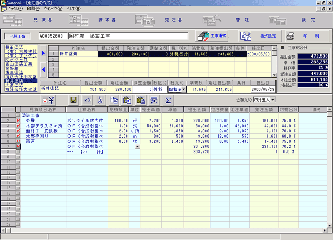This screenshot has height=240, width=333.
Task: Open 書式設定 format settings
Action: [x=260, y=36]
